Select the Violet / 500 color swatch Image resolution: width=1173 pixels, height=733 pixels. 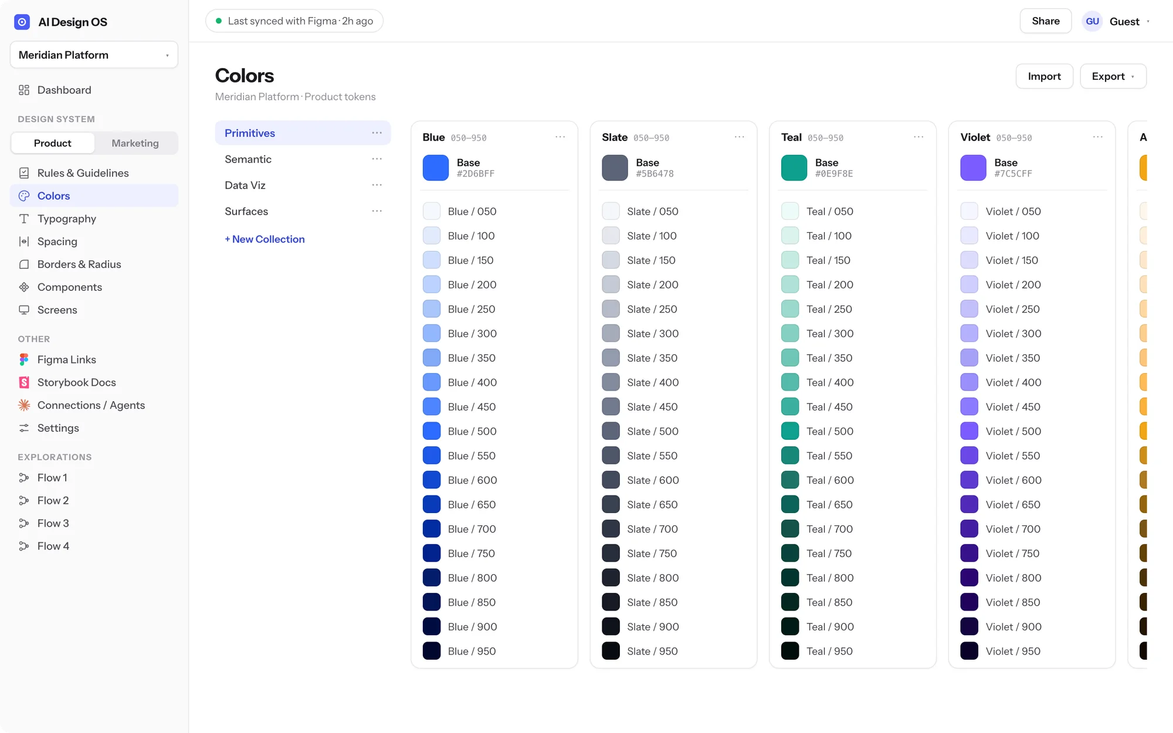tap(969, 431)
